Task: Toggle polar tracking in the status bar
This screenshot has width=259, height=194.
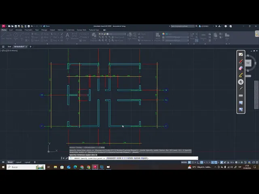Action: pyautogui.click(x=202, y=162)
